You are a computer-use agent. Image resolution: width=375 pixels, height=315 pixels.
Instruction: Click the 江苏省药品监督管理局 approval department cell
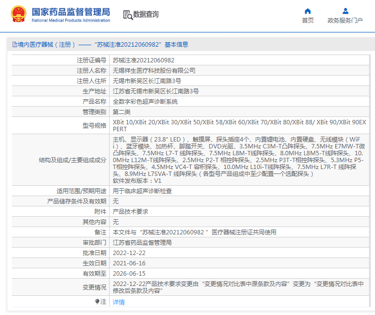click(x=142, y=242)
